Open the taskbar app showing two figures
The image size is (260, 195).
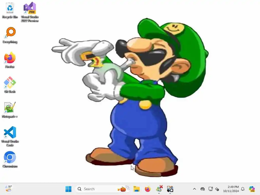point(170,189)
